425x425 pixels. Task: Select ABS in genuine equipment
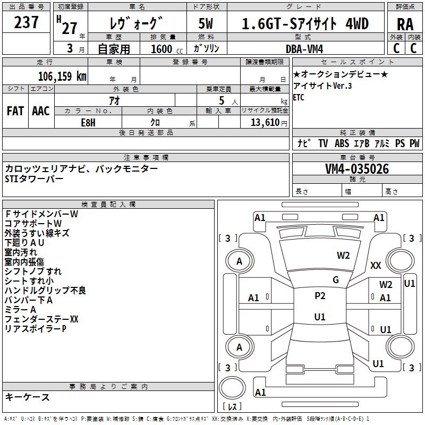(342, 143)
